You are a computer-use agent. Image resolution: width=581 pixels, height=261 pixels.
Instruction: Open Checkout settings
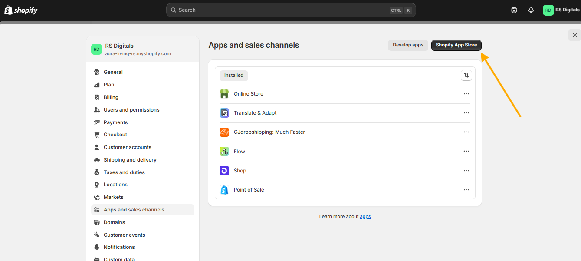pos(143,135)
